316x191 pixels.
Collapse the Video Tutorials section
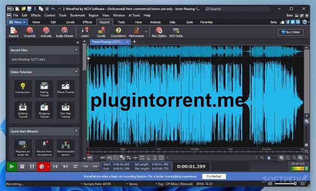[76, 72]
